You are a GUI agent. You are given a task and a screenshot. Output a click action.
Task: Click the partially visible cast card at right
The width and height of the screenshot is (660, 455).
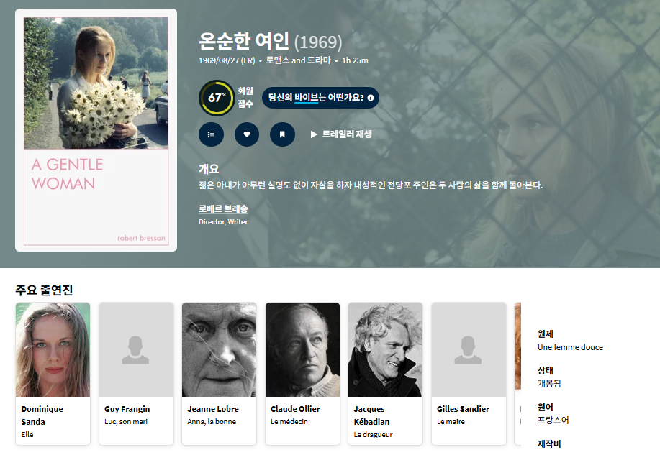coord(517,374)
